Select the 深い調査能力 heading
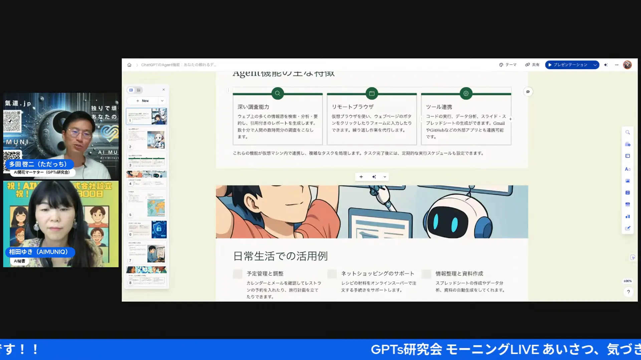Viewport: 641px width, 360px height. coord(253,107)
